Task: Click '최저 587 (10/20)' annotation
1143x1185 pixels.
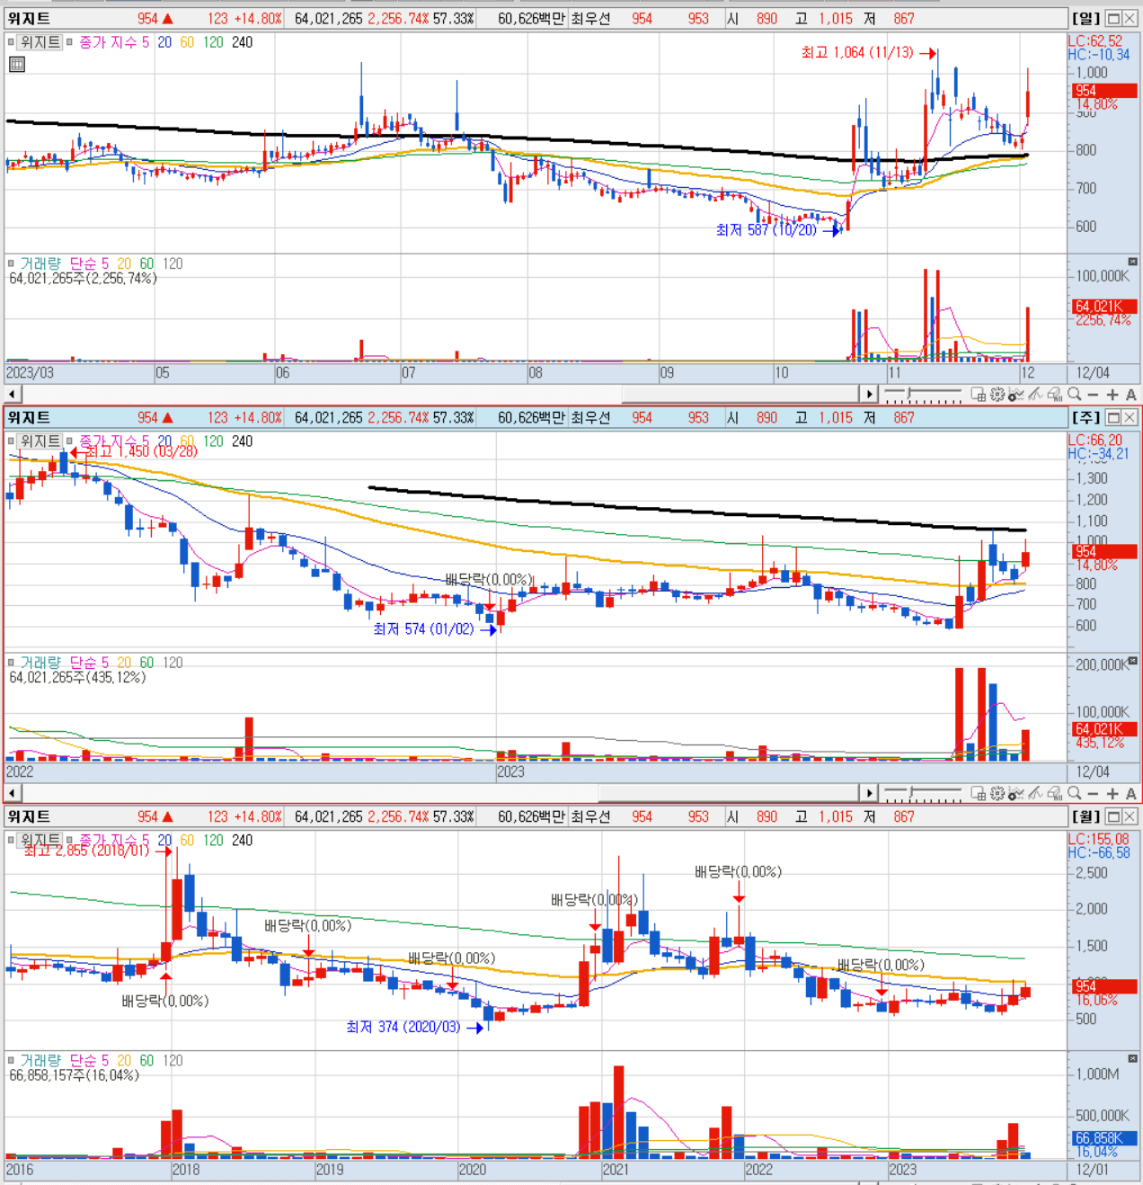Action: coord(766,230)
